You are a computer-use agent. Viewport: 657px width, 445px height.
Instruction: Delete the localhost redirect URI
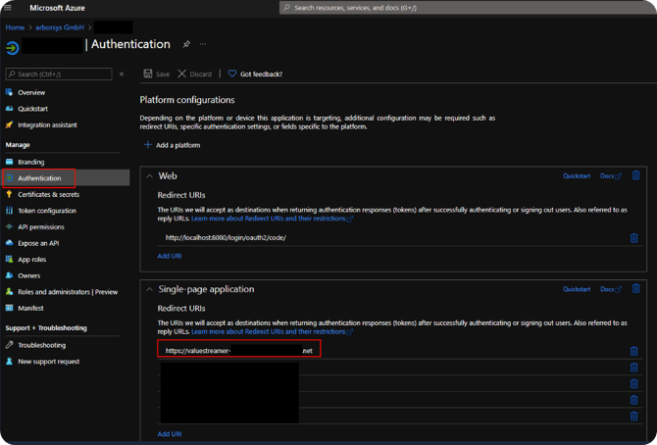(x=633, y=237)
